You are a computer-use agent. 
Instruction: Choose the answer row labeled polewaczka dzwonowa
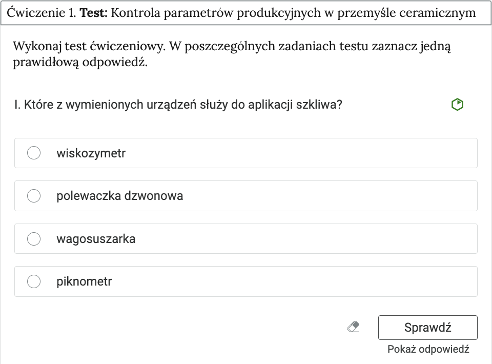(x=205, y=196)
